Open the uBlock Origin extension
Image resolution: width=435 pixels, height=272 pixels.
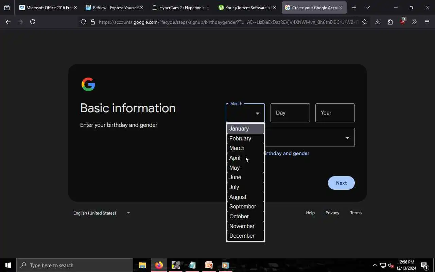point(403,21)
